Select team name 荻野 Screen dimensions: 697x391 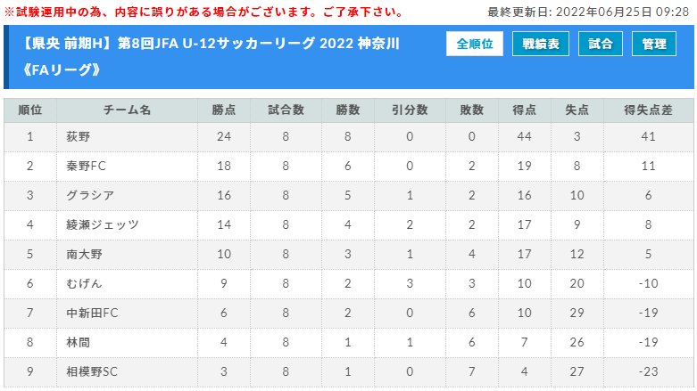point(79,137)
